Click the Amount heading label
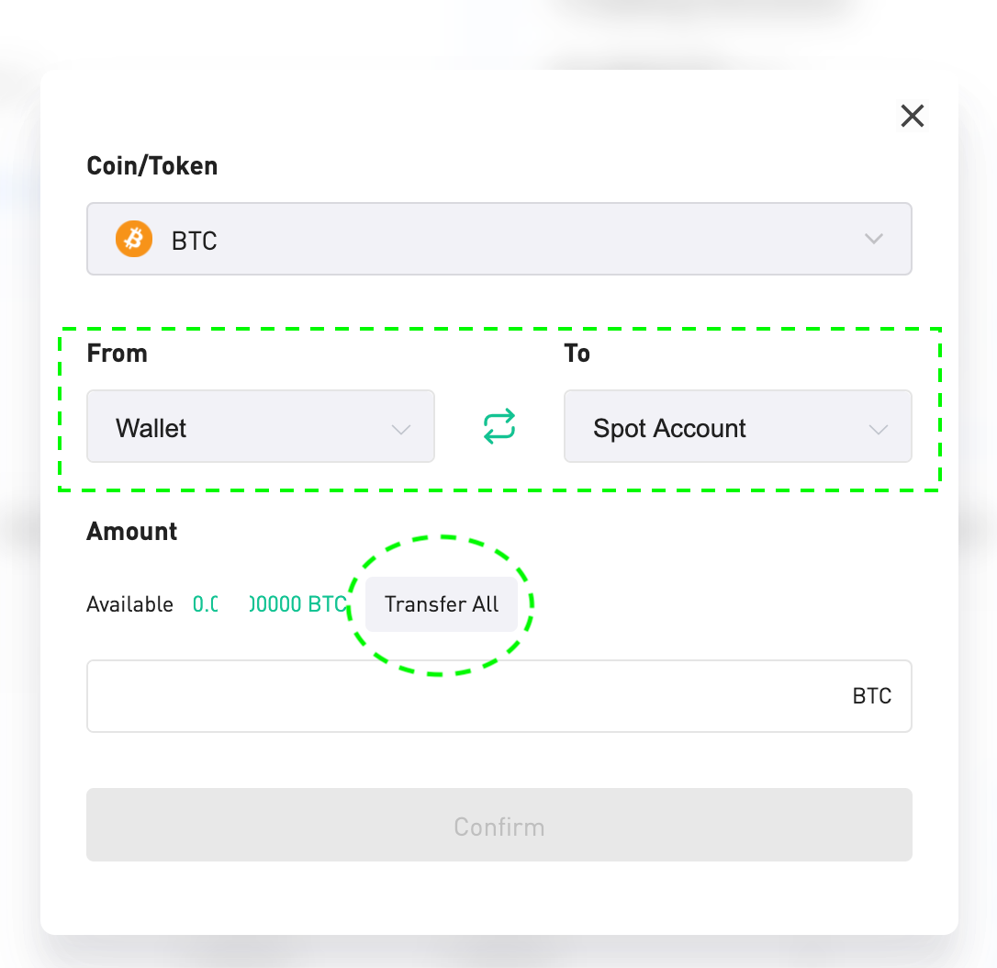This screenshot has width=997, height=968. coord(131,531)
